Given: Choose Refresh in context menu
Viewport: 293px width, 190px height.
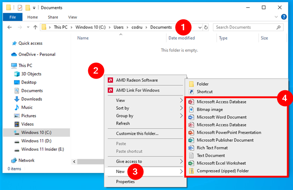Looking at the screenshot, I should (145, 124).
